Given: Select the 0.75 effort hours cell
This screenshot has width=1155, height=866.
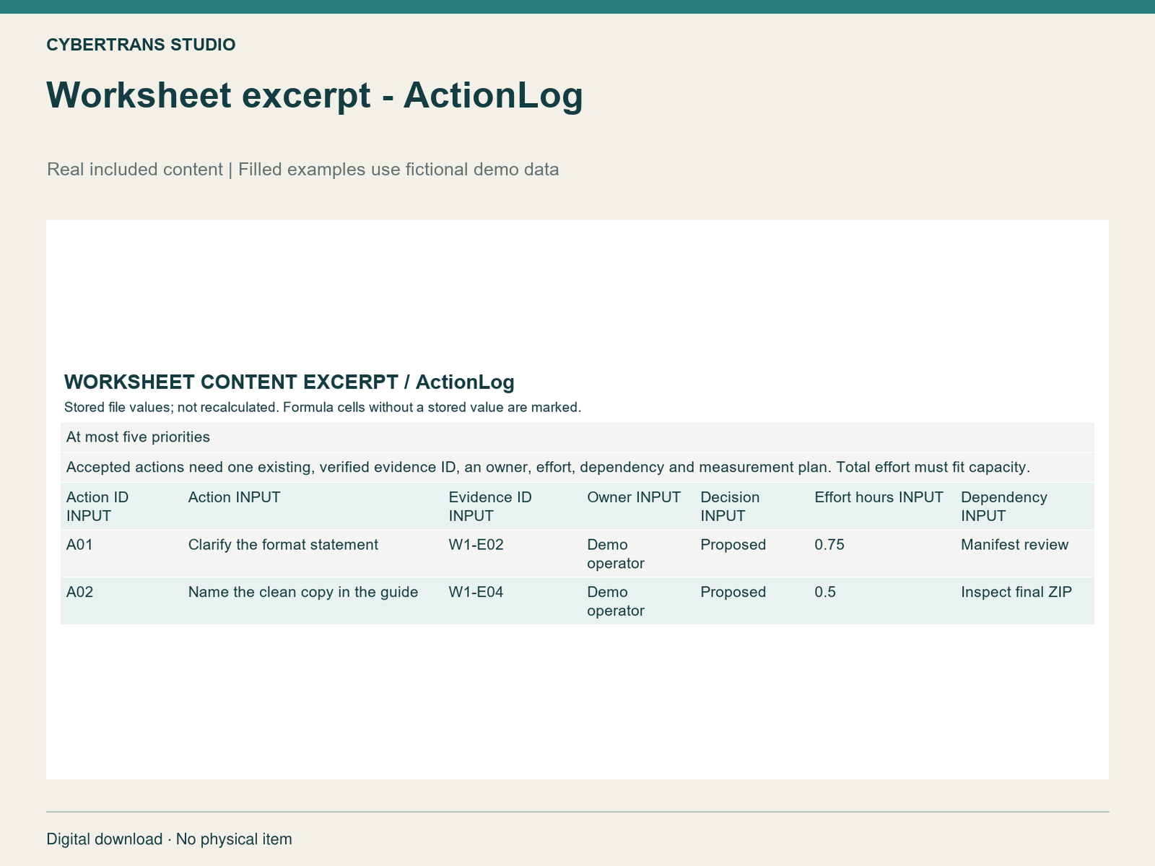Looking at the screenshot, I should click(x=882, y=554).
